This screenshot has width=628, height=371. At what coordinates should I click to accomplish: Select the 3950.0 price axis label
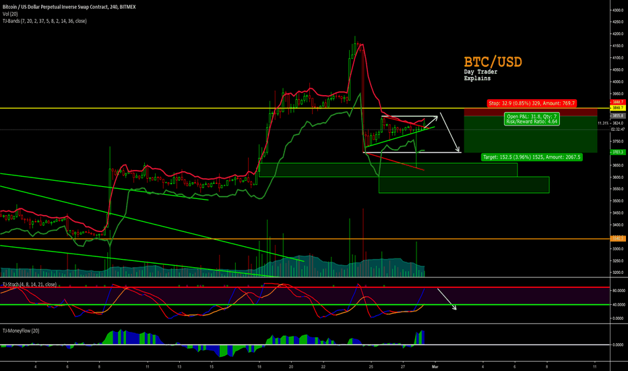coord(618,94)
